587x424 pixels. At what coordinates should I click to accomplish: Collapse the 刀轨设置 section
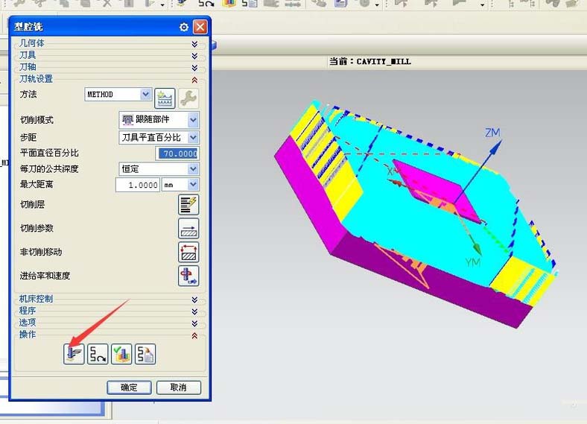pos(194,80)
